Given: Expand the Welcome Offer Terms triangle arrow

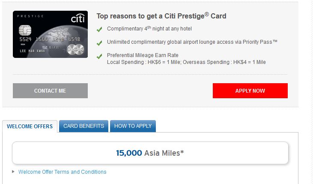Looking at the screenshot, I should [14, 172].
